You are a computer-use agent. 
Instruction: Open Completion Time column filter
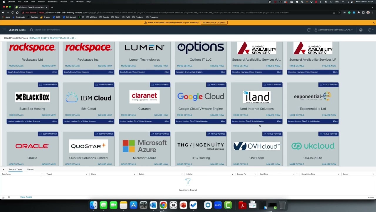pyautogui.click(x=338, y=174)
